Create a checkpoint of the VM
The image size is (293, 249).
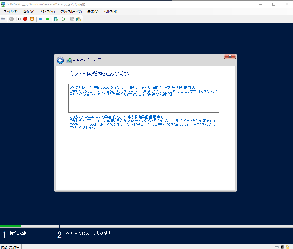56,19
